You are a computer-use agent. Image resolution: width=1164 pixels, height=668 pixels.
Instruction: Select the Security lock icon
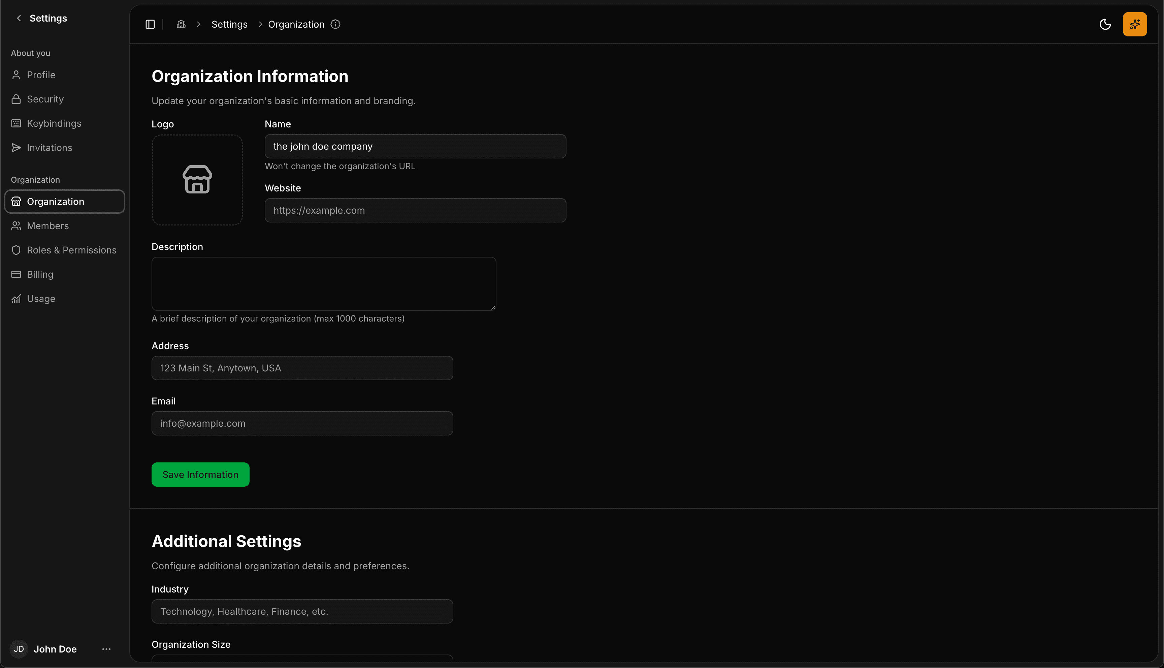point(16,99)
